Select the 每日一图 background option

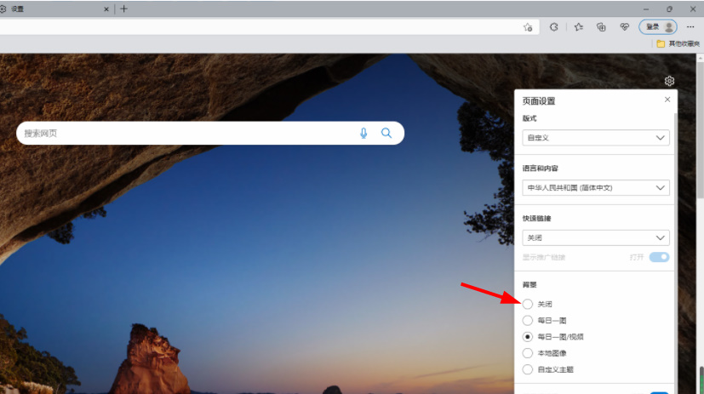tap(528, 321)
